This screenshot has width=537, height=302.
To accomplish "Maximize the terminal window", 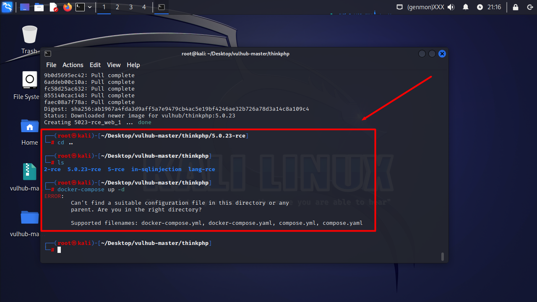I will (432, 54).
